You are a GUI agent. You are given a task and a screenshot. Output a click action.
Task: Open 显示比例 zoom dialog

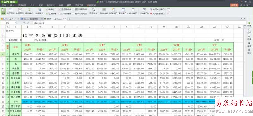coord(93,11)
